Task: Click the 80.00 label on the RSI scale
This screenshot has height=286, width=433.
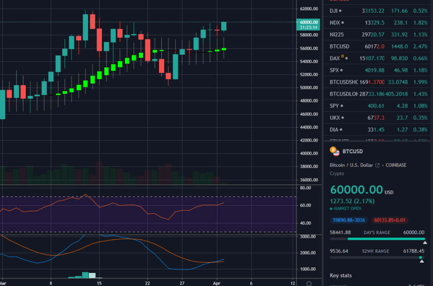Action: (305, 188)
